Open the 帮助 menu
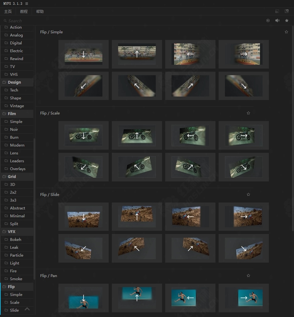This screenshot has height=317, width=294. [40, 12]
